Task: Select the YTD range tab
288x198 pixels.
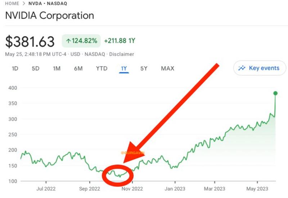Action: coord(102,68)
